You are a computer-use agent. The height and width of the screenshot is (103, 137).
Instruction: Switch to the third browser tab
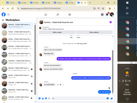click(x=35, y=3)
